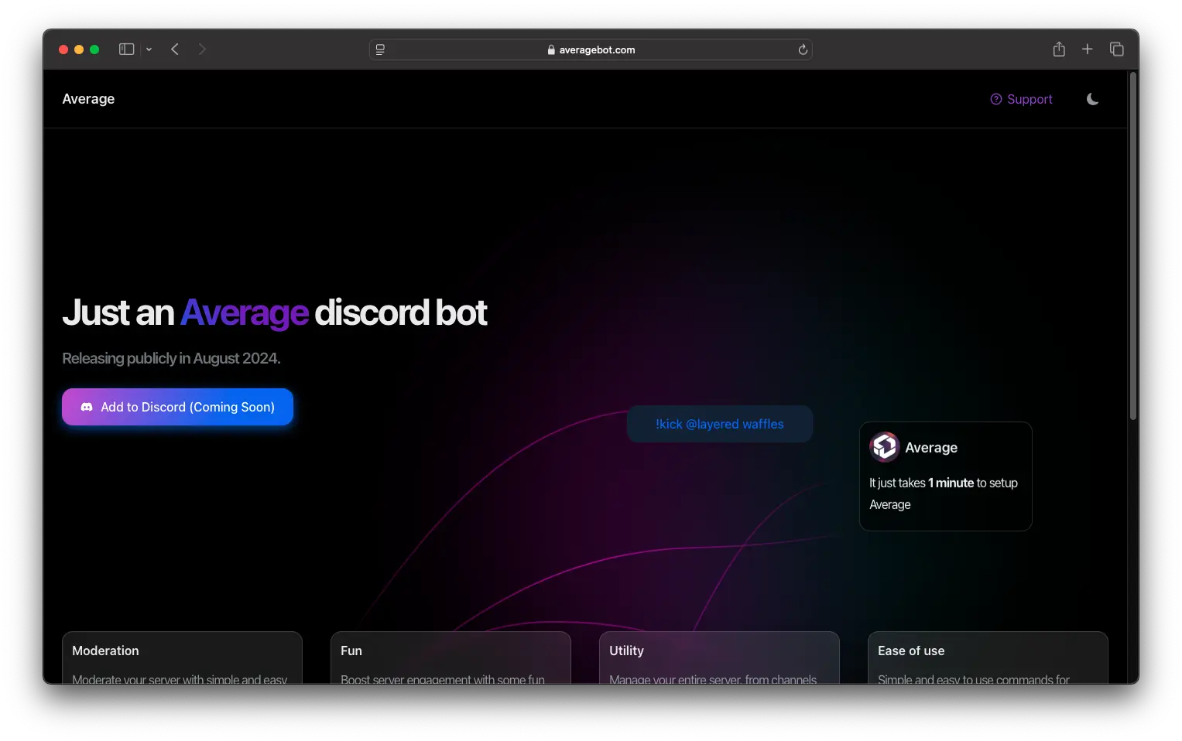This screenshot has height=741, width=1182.
Task: Open the Share icon in toolbar
Action: coord(1059,50)
